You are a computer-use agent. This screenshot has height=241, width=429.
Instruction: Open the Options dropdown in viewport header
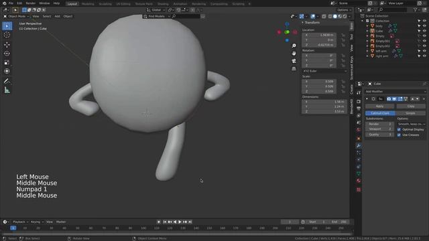tap(344, 10)
